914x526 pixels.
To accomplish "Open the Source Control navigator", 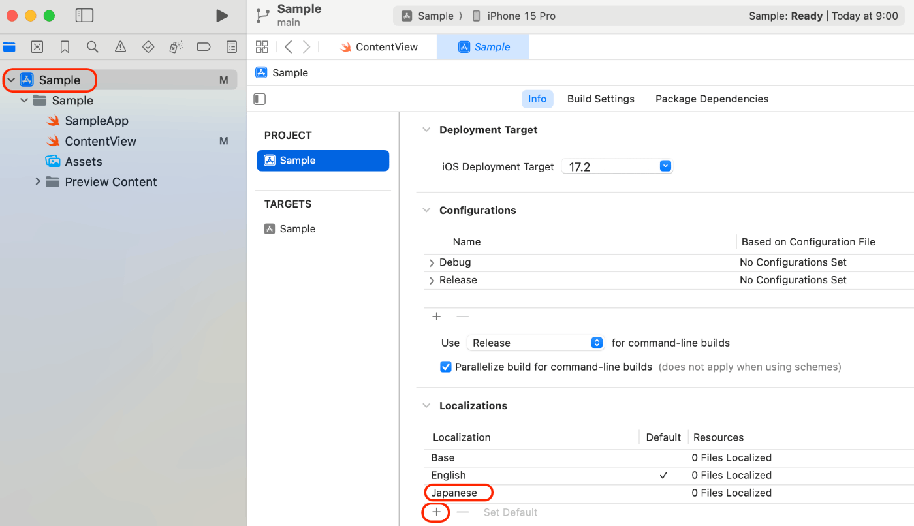I will click(x=37, y=47).
